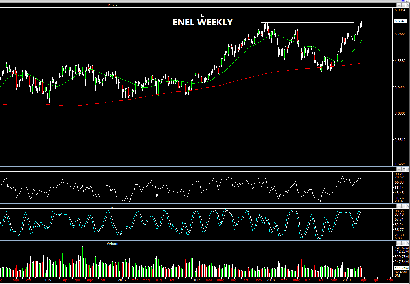This screenshot has width=410, height=284.
Task: Click the 4,5380 price scale value
Action: click(400, 61)
